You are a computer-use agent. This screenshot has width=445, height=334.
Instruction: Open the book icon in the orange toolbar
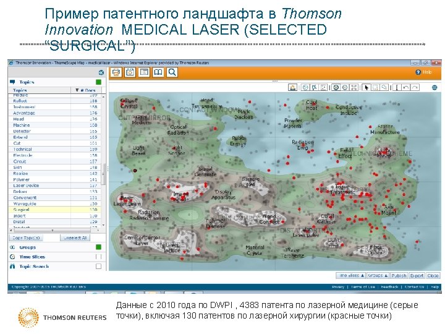[158, 72]
